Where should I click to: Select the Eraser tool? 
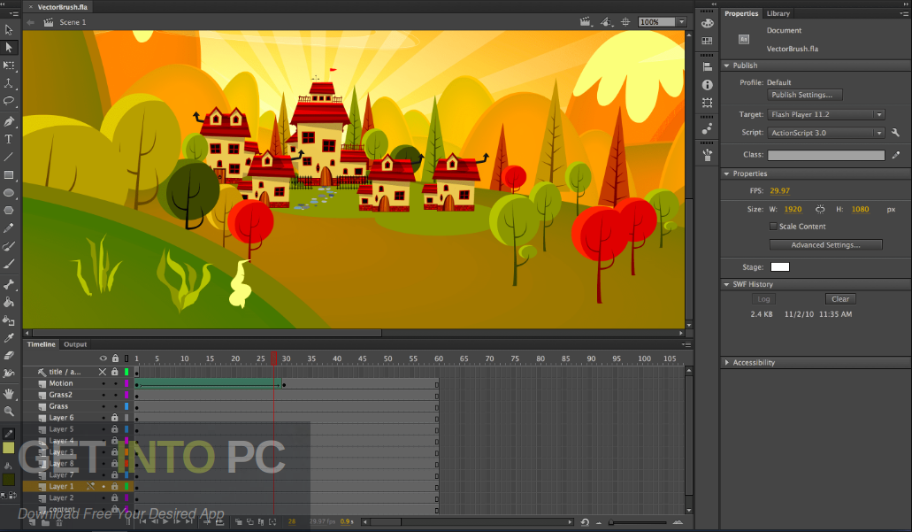click(9, 355)
